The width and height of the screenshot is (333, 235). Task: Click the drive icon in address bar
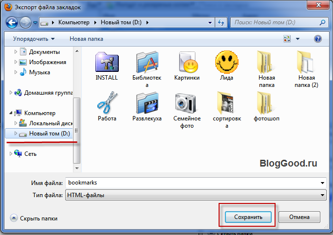click(44, 23)
